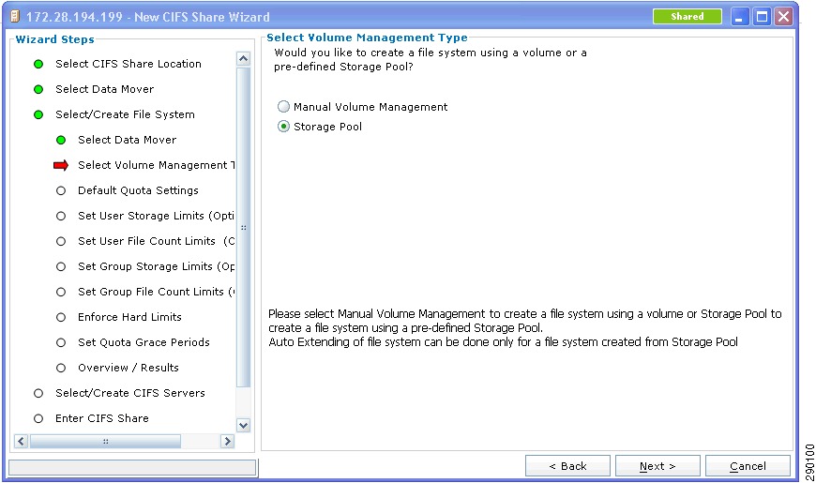Click the wizard document icon in the title bar
Image resolution: width=816 pixels, height=483 pixels.
coord(15,17)
